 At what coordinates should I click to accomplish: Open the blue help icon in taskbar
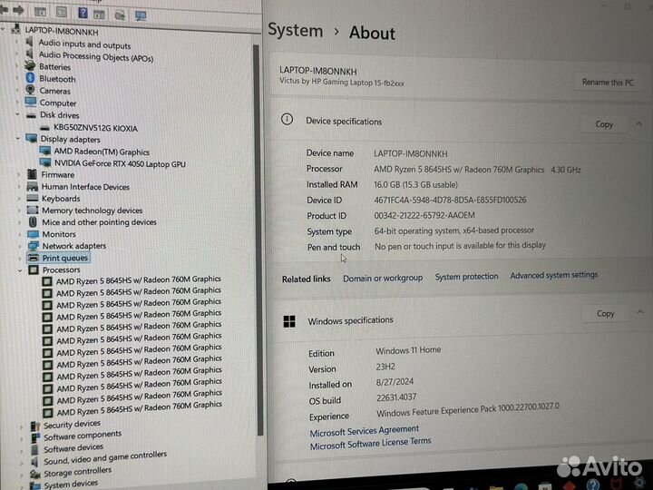tap(592, 485)
